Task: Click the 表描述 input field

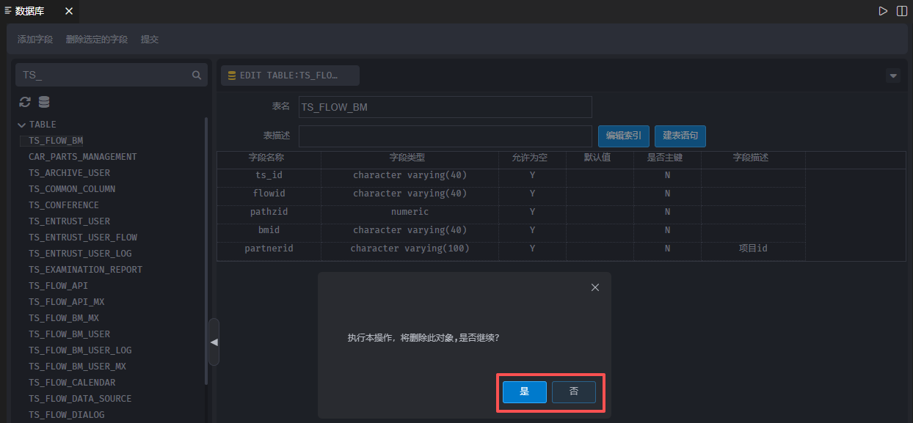Action: pos(445,136)
